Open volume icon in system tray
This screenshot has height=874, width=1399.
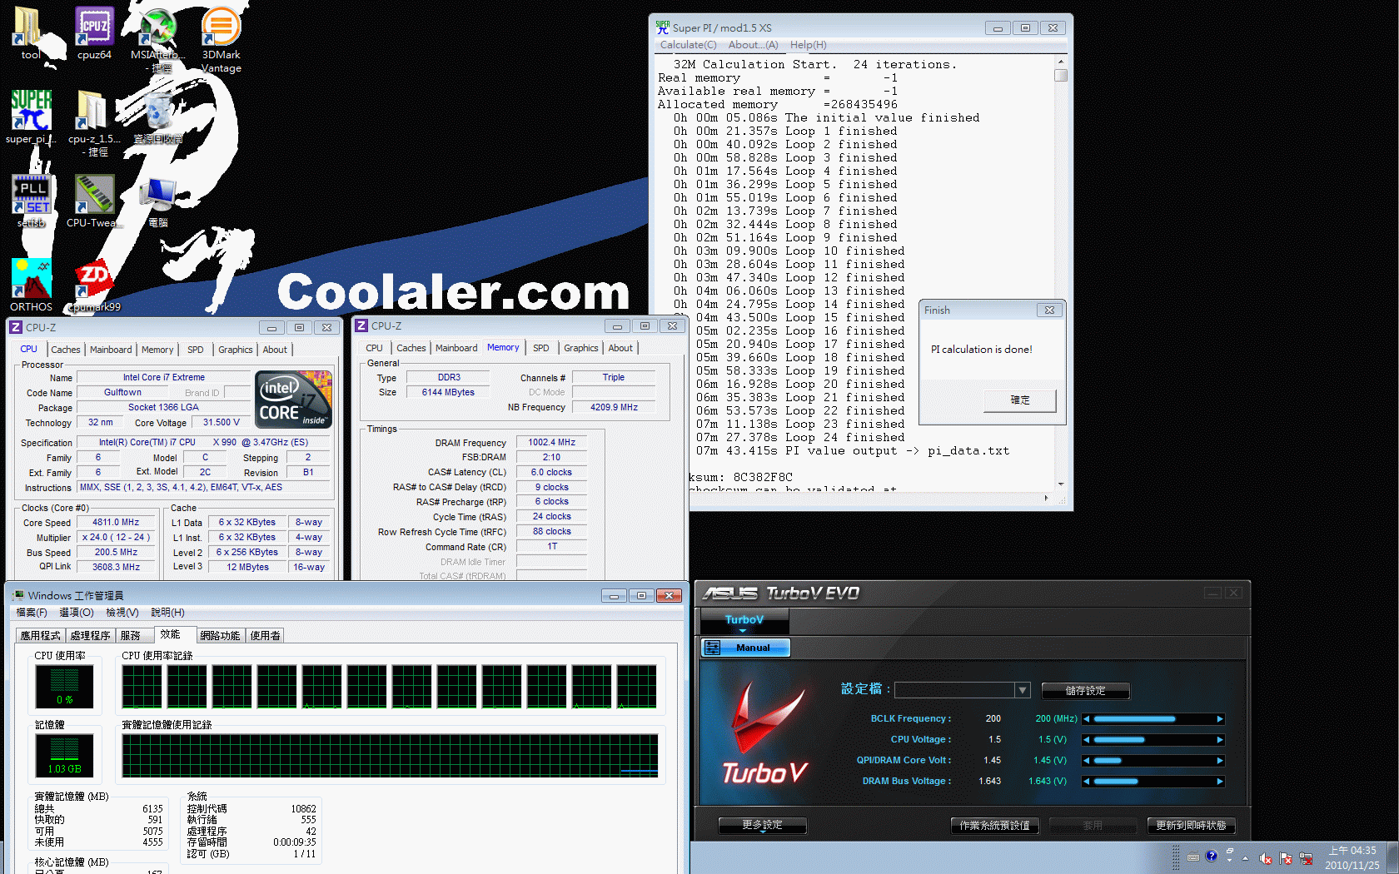(x=1266, y=858)
